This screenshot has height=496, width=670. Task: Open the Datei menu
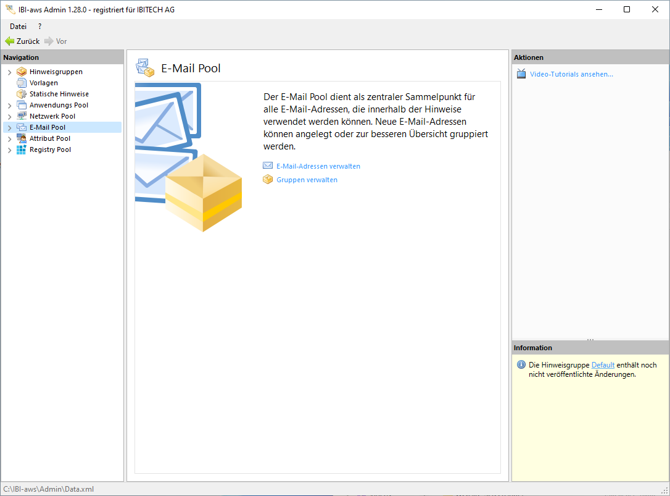18,27
